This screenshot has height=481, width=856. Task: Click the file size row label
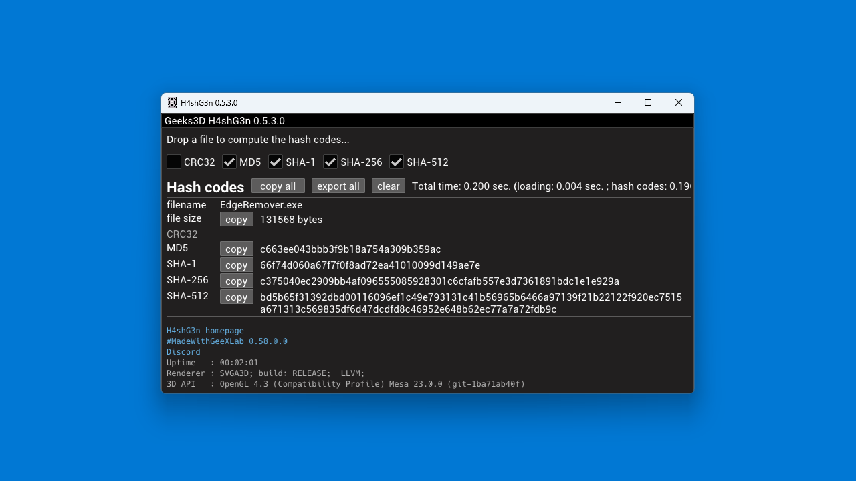[184, 218]
